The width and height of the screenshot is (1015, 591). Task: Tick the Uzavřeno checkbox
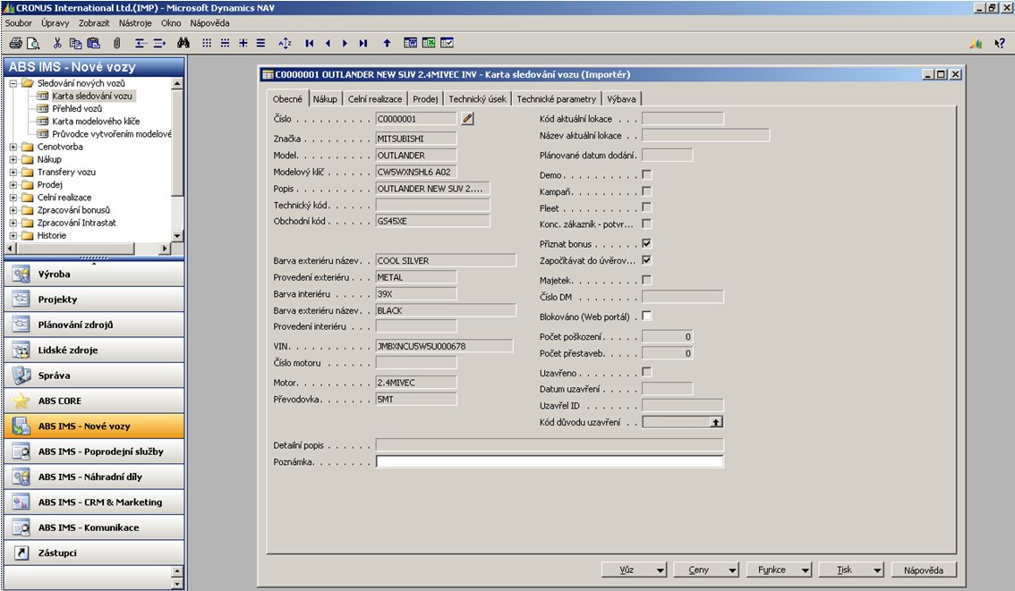coord(646,373)
